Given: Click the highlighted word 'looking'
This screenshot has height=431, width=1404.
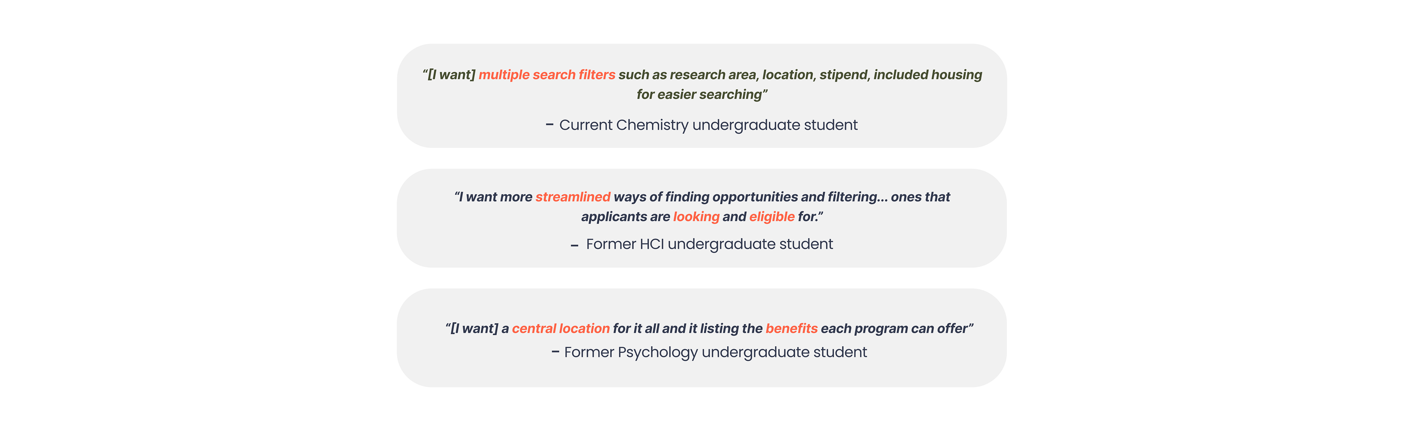Looking at the screenshot, I should [x=696, y=217].
